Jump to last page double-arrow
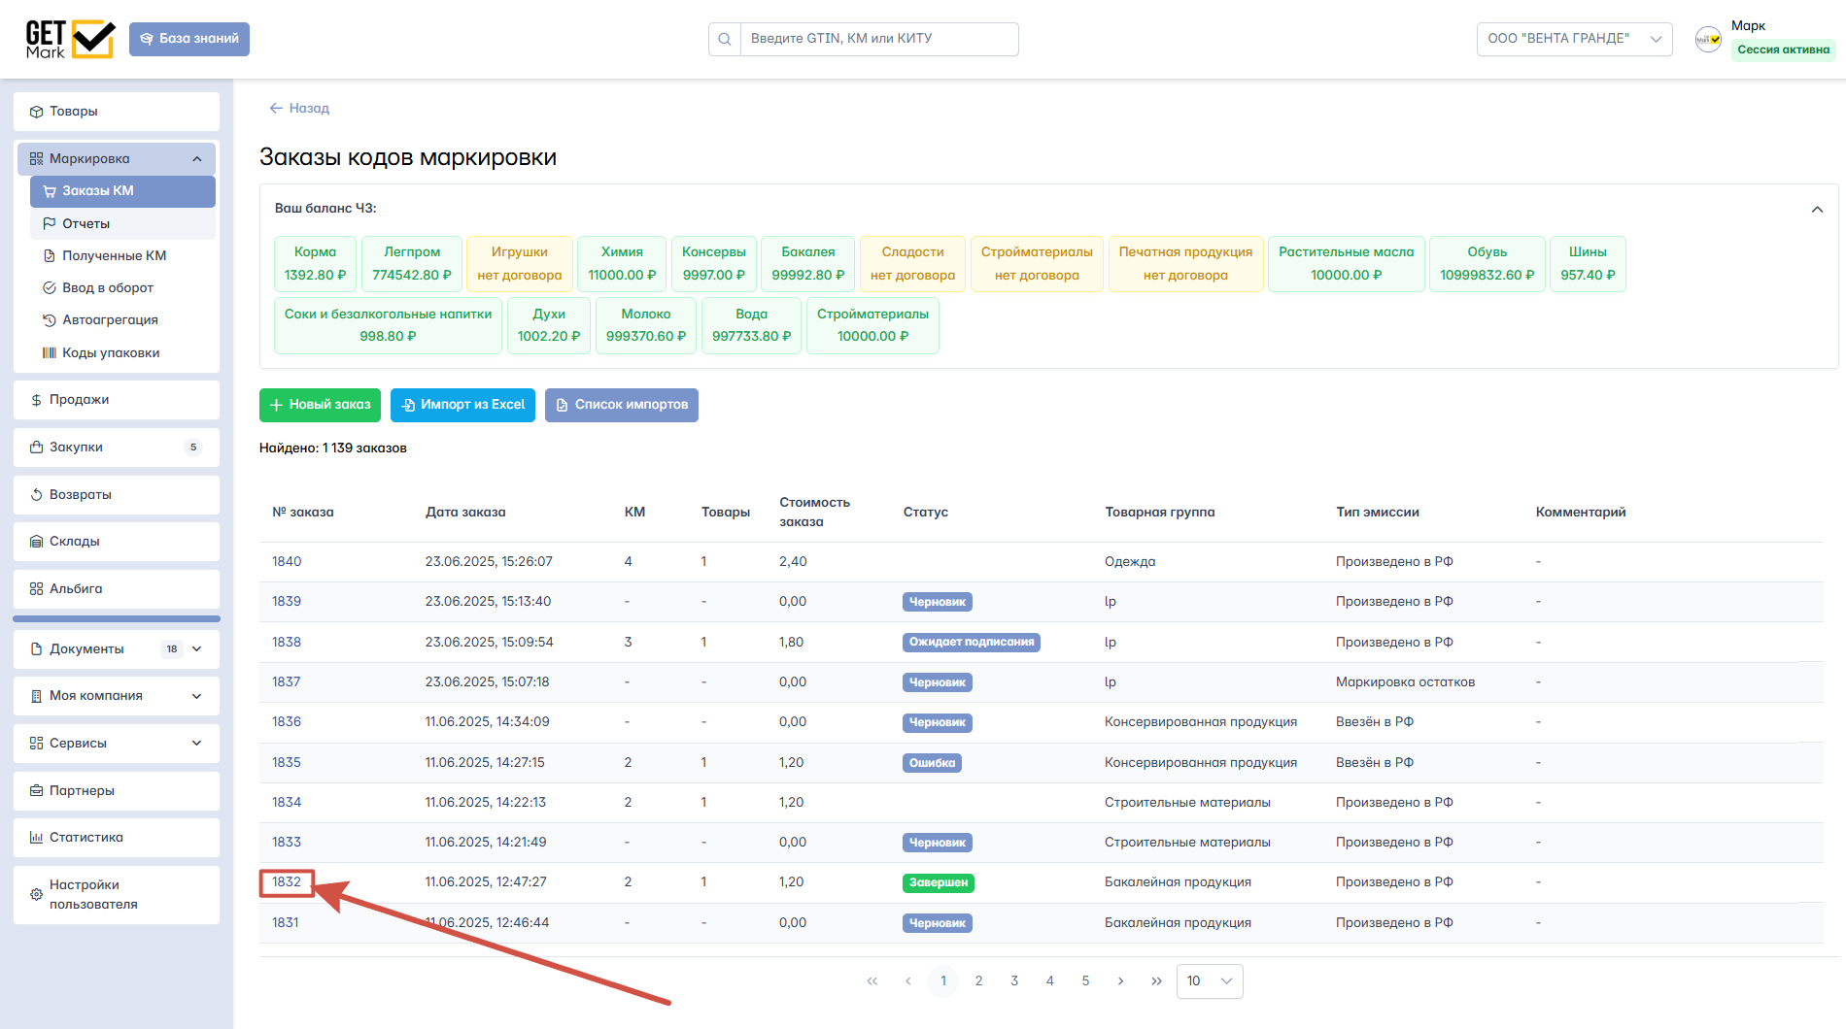The height and width of the screenshot is (1029, 1846). pos(1156,980)
